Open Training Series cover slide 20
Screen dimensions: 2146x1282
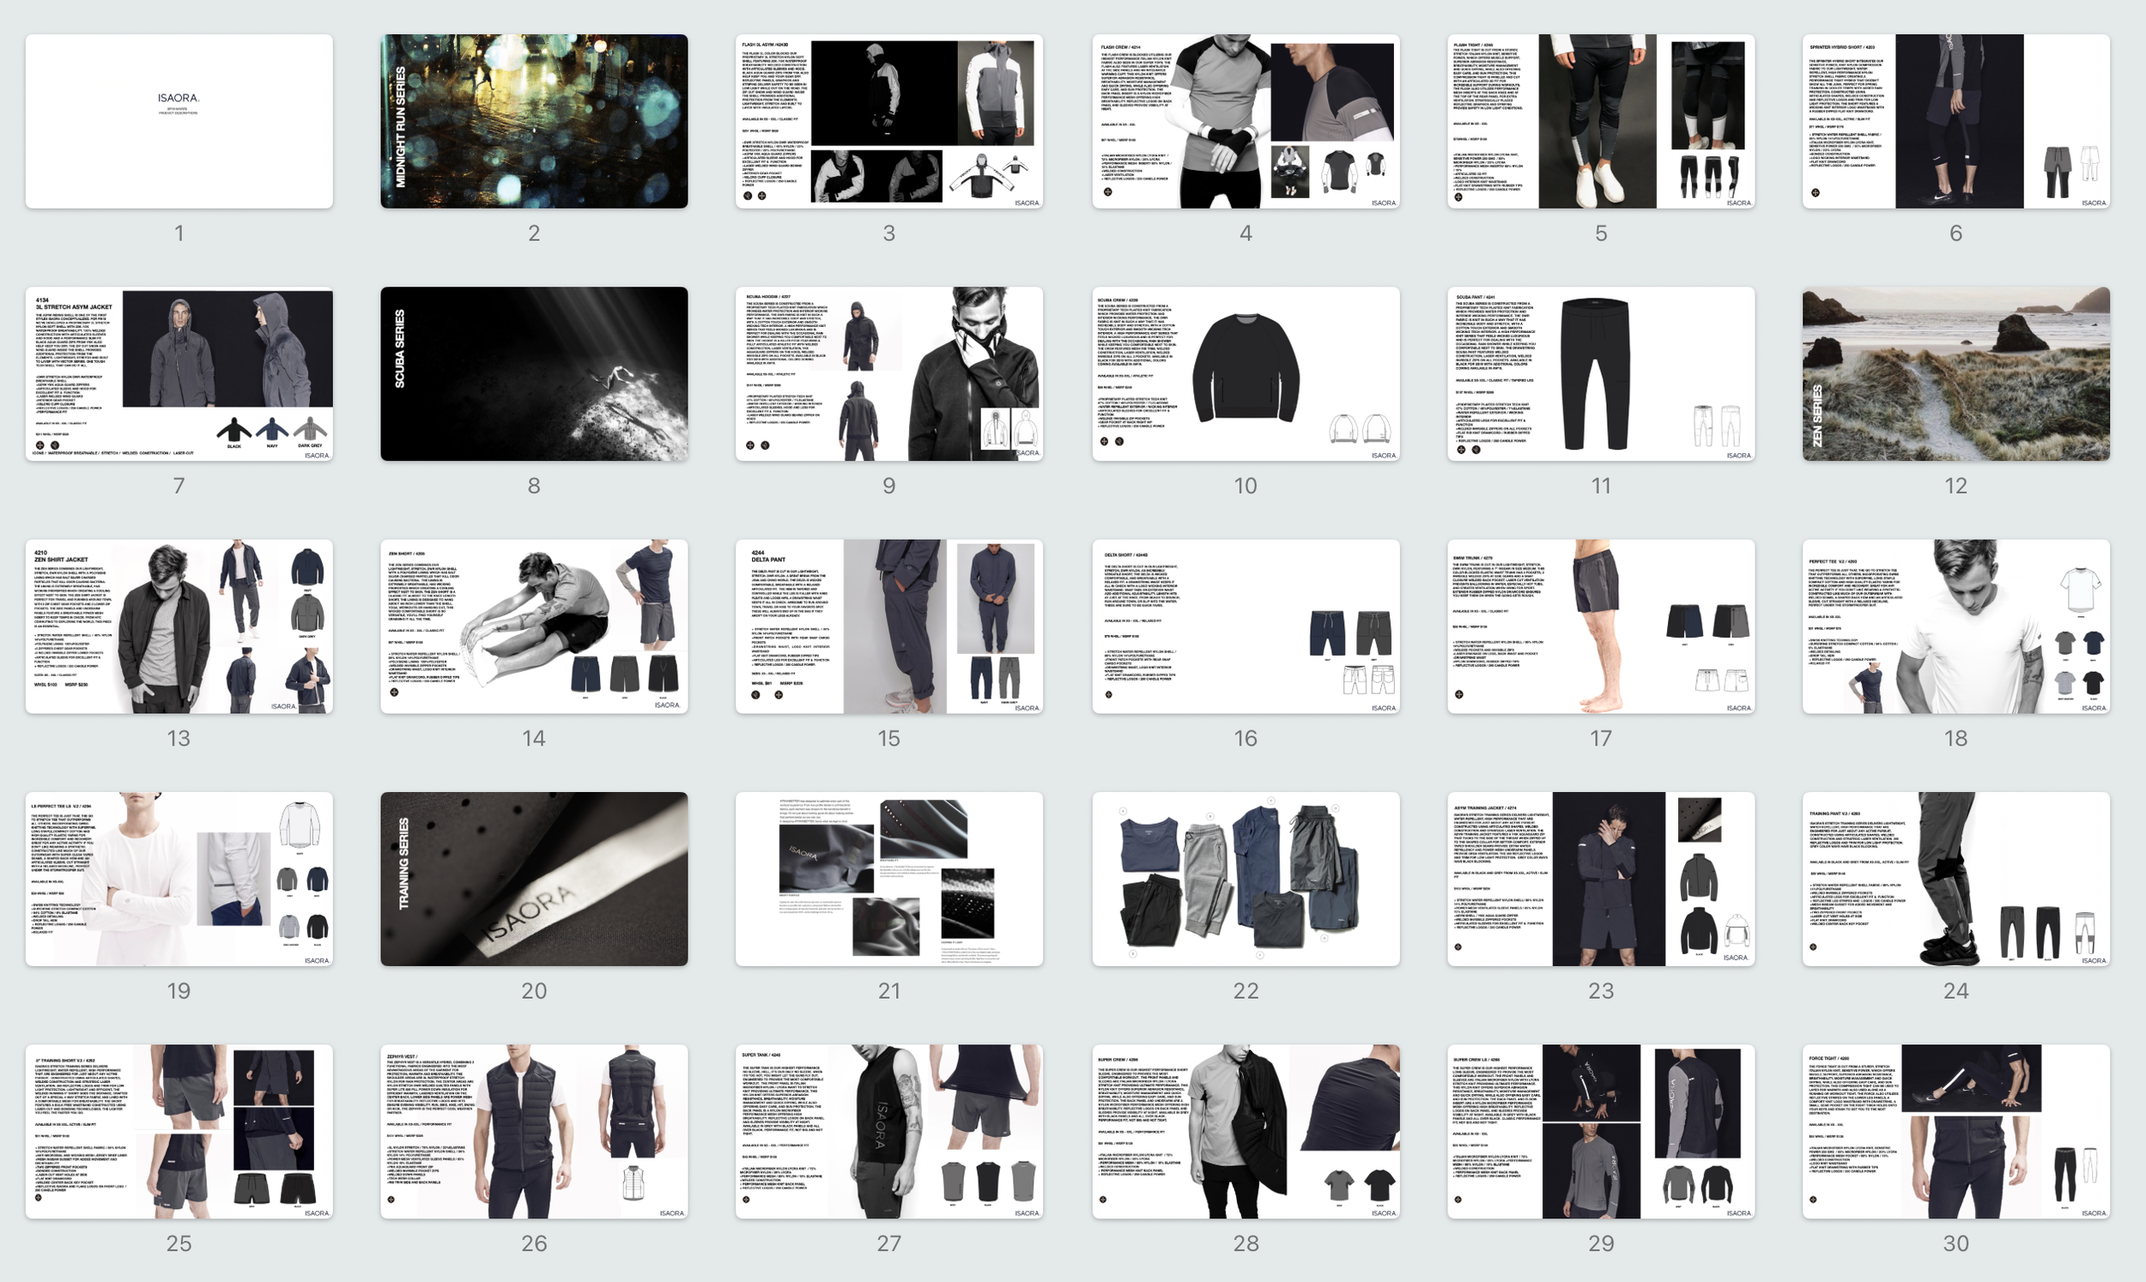(x=534, y=879)
